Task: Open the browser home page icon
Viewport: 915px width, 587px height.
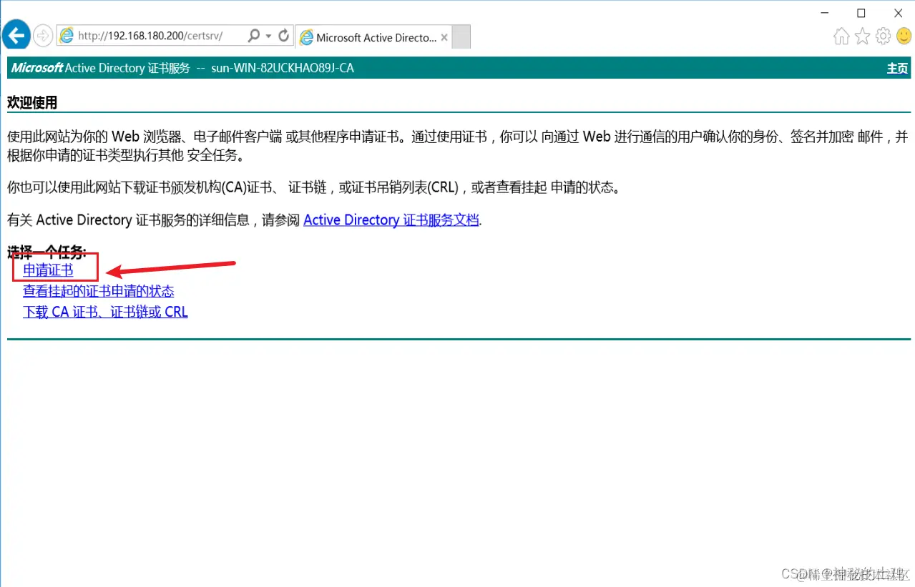Action: click(841, 36)
